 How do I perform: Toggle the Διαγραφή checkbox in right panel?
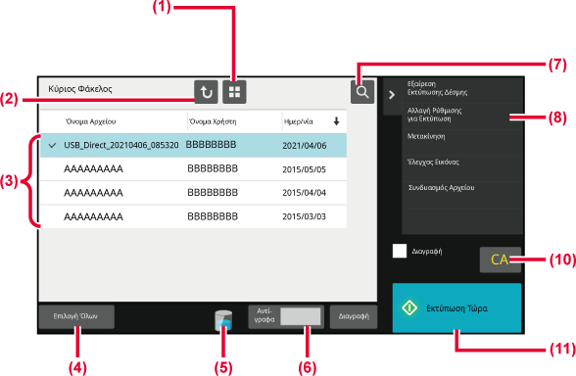(400, 251)
